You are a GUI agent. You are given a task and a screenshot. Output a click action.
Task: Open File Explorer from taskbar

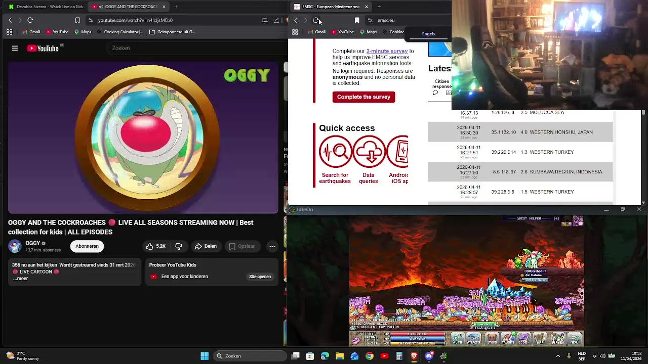[340, 356]
